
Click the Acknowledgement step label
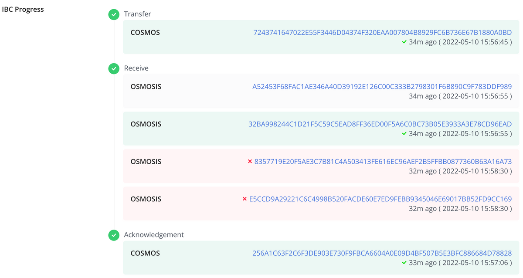(154, 234)
